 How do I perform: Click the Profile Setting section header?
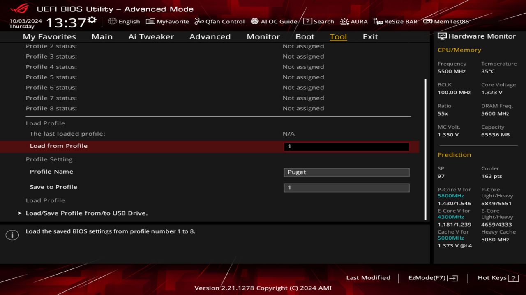49,159
